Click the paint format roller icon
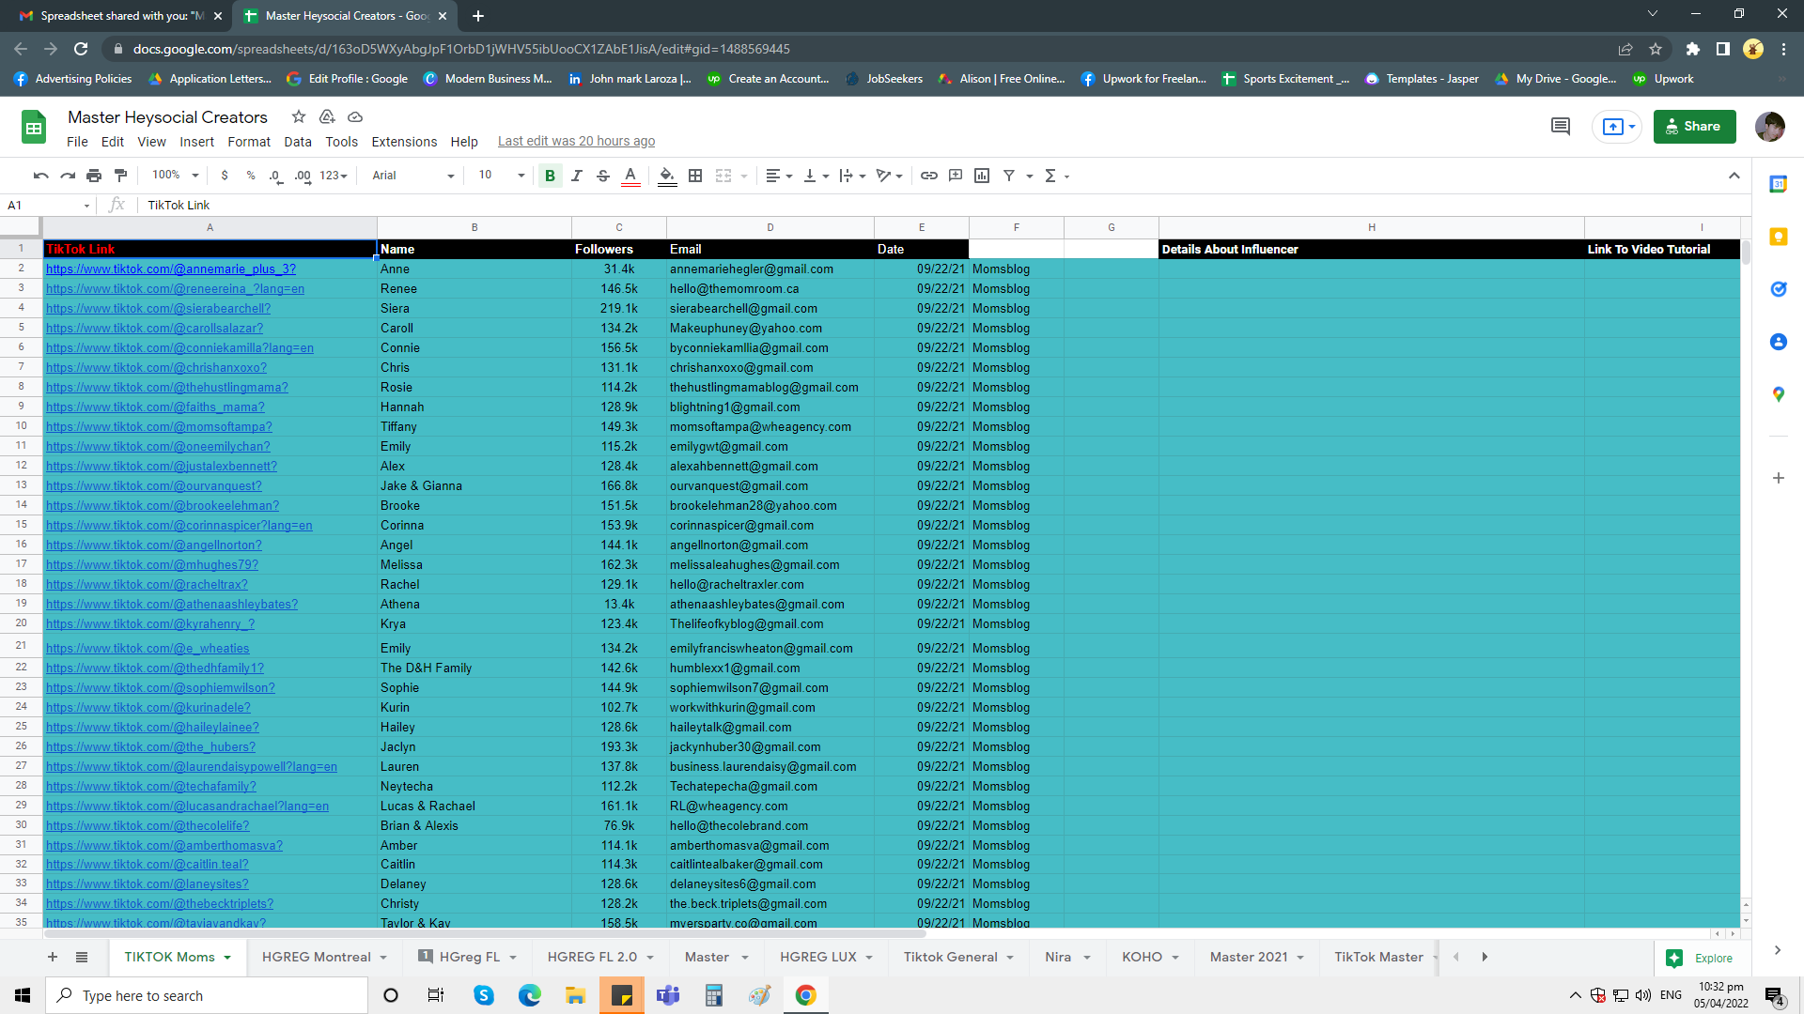The image size is (1804, 1014). (x=120, y=176)
